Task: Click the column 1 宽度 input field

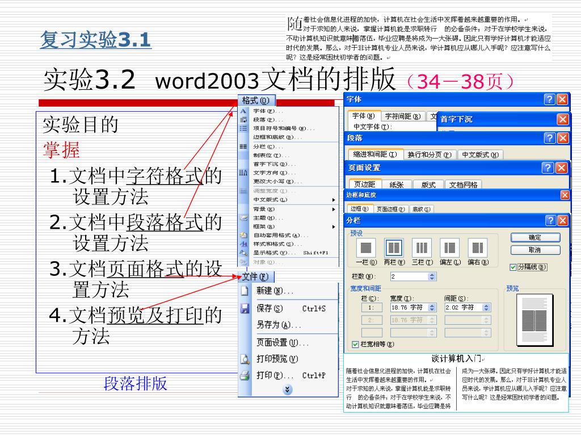Action: tap(409, 308)
